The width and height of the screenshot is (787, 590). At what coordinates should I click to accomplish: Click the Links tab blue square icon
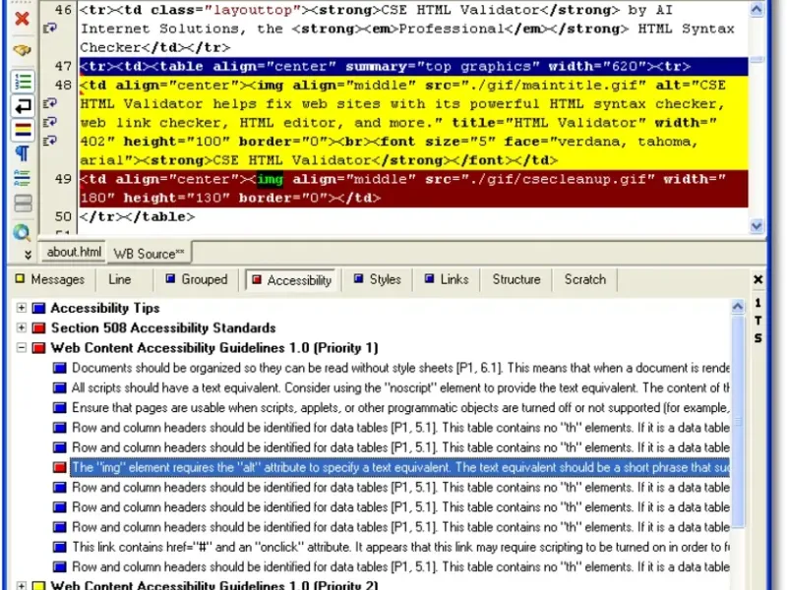point(429,278)
